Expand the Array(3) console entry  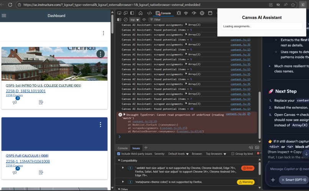pos(186,103)
